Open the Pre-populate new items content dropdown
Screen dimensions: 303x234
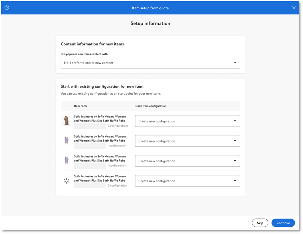click(150, 63)
